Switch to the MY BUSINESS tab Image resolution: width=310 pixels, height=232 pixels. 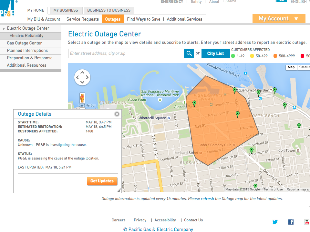coord(66,10)
